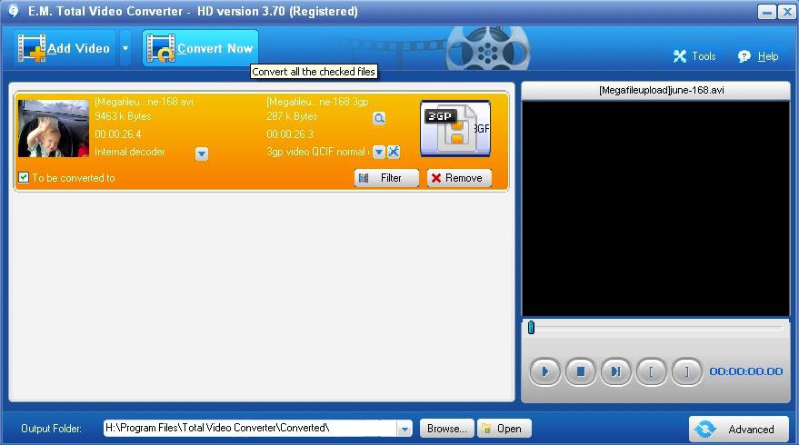Screen dimensions: 799x445
Task: Open the converted output folder
Action: point(504,429)
